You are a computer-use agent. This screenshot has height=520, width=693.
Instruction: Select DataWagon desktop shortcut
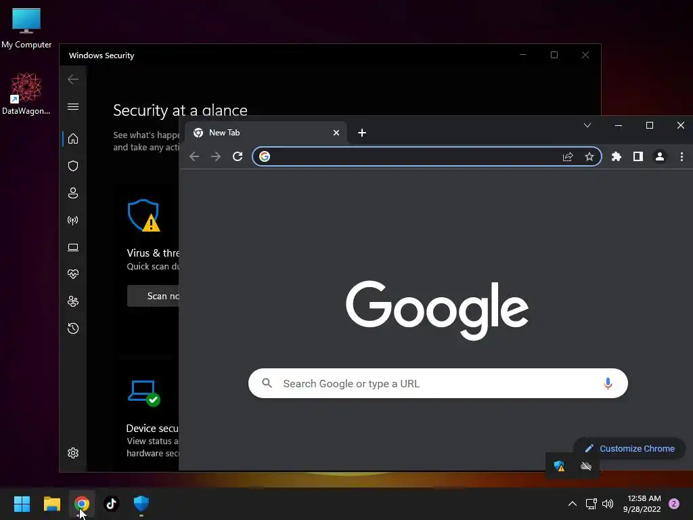click(x=26, y=93)
